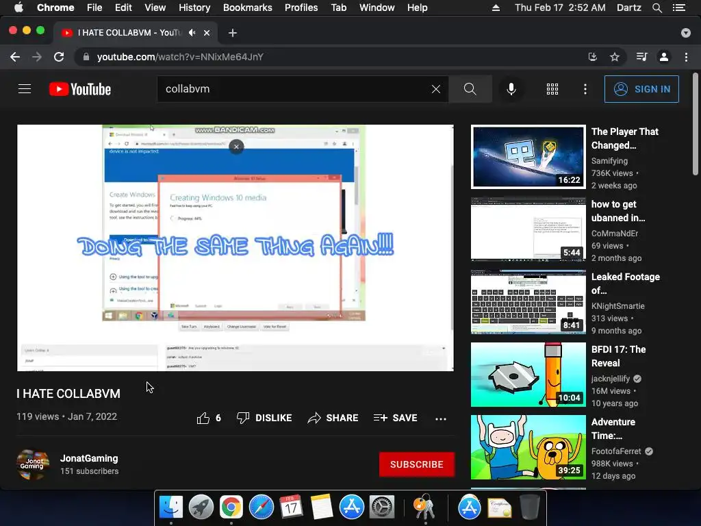Open Keychain Access in the Dock
The image size is (701, 526).
(x=425, y=507)
